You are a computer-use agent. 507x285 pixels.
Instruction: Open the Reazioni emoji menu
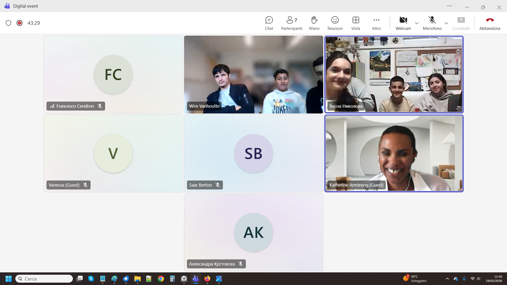click(335, 23)
